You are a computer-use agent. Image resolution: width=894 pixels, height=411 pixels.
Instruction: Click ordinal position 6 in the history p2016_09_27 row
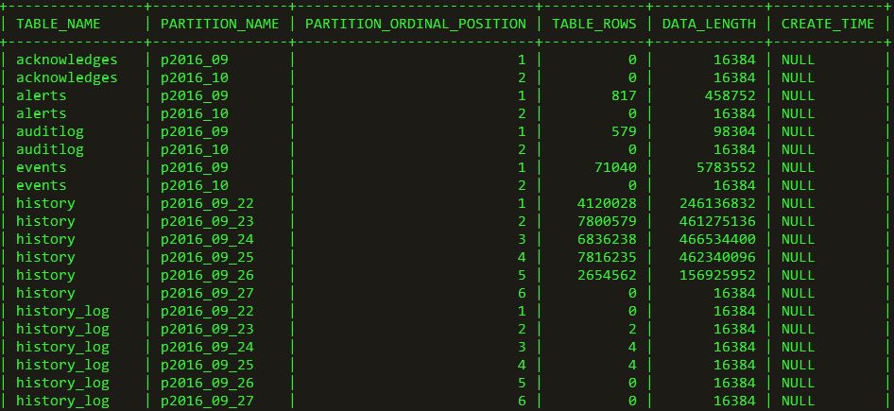522,293
